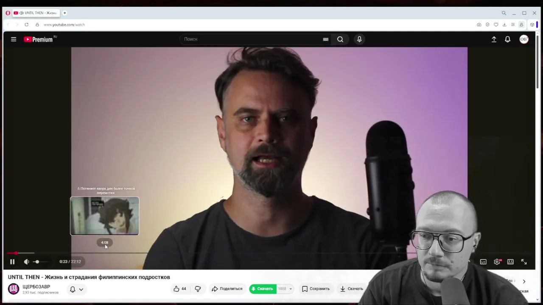
Task: Open the on-screen keyboard in search
Action: point(325,39)
